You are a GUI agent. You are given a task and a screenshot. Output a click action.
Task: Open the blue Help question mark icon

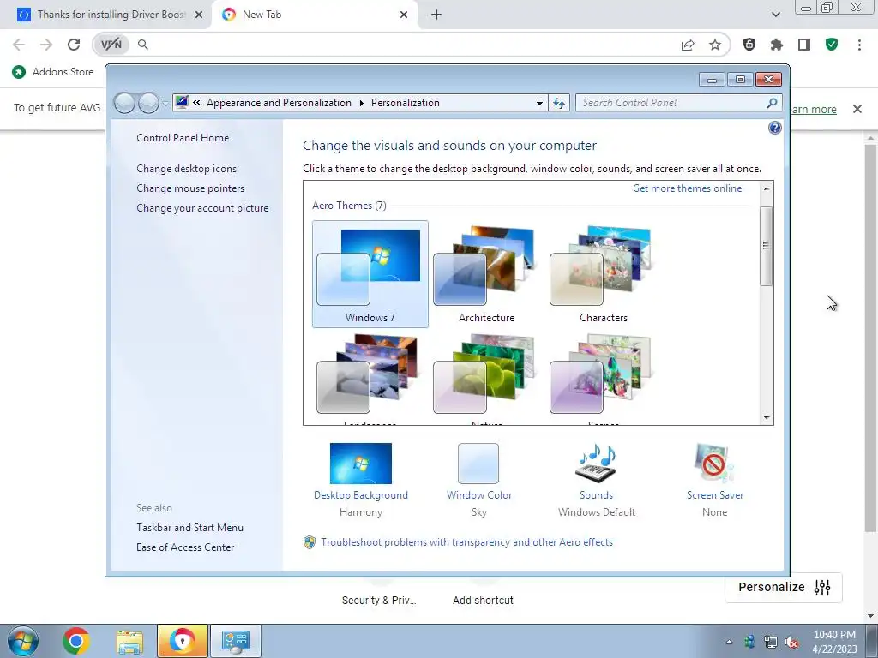[x=775, y=129]
